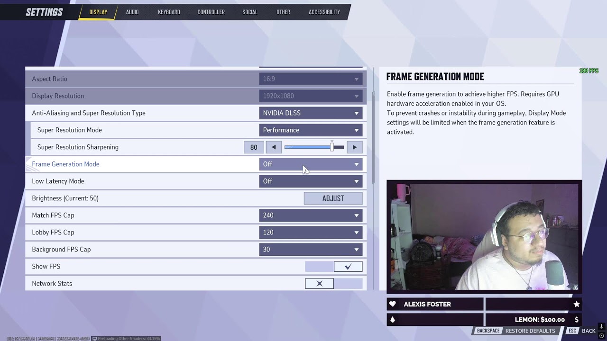
Task: Click the Alexis Foster name text
Action: click(x=427, y=304)
